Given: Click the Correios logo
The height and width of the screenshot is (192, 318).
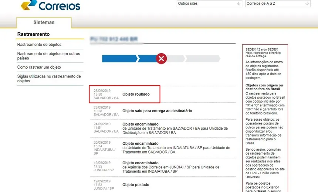Looking at the screenshot, I should 50,5.
